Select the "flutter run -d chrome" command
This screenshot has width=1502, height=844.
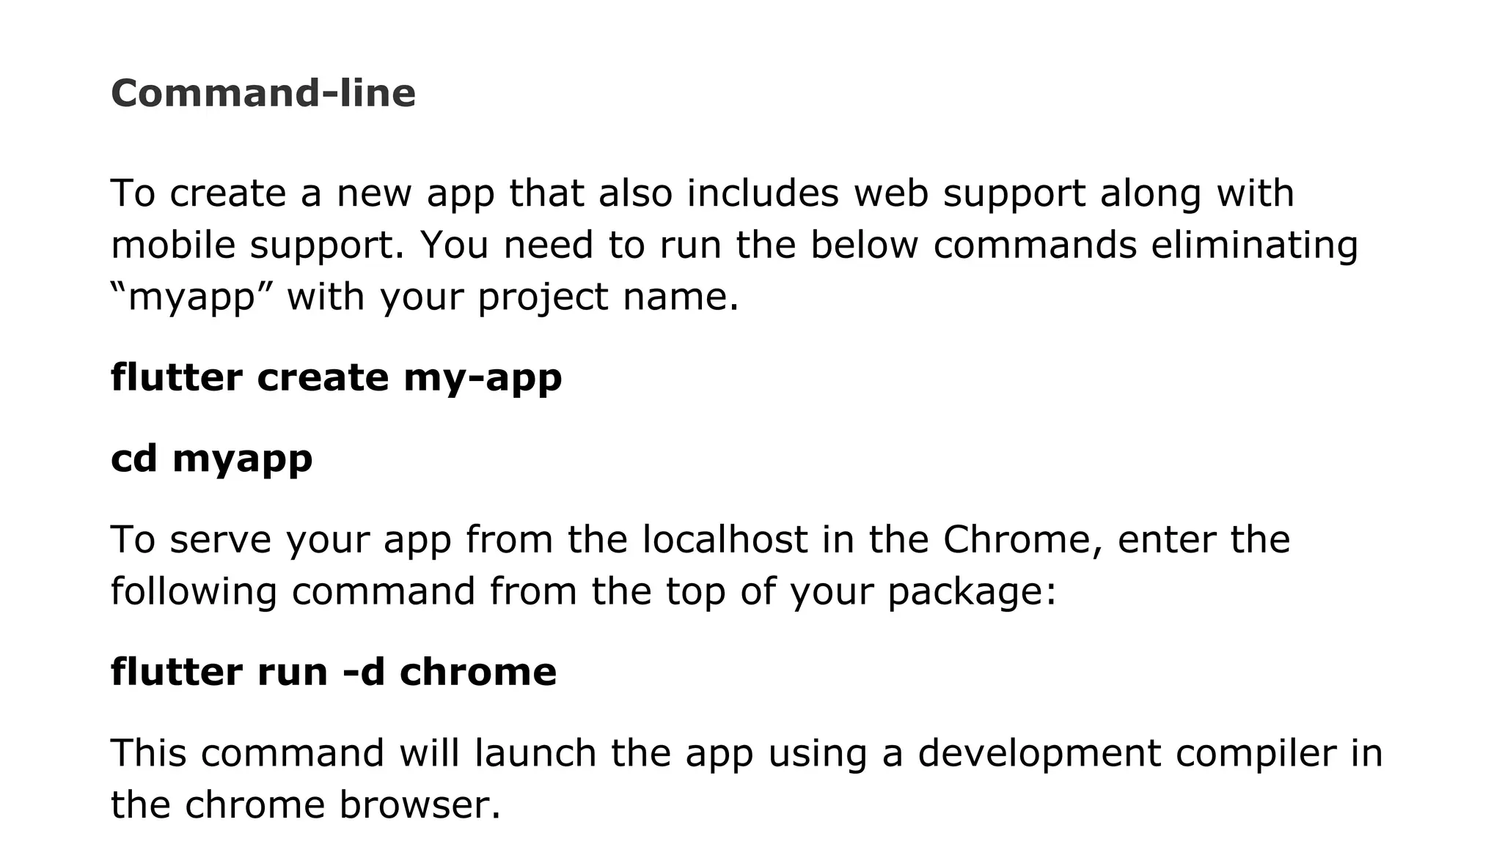pos(334,672)
